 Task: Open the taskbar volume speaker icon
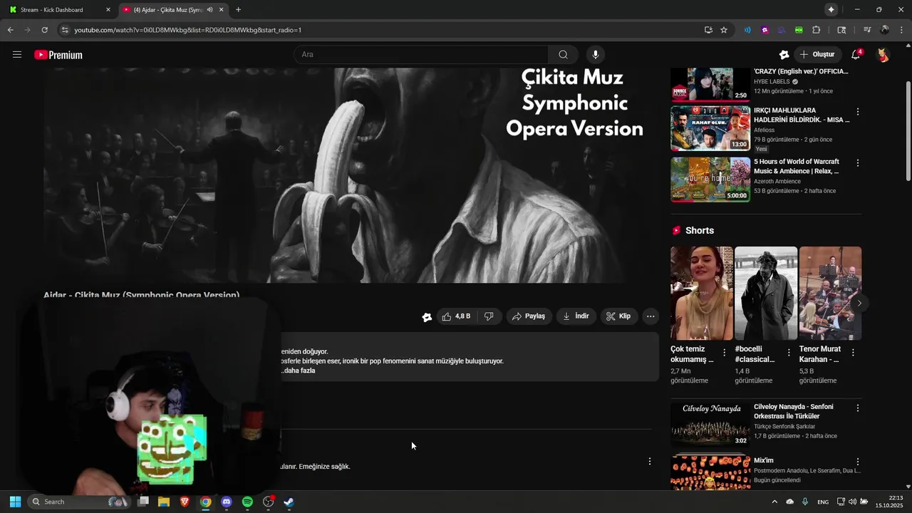point(852,502)
